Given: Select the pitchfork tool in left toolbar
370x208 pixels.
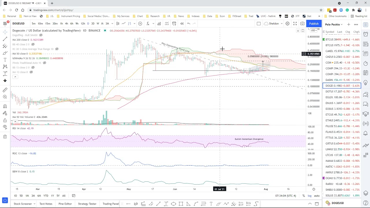Looking at the screenshot, I should pos(5,46).
